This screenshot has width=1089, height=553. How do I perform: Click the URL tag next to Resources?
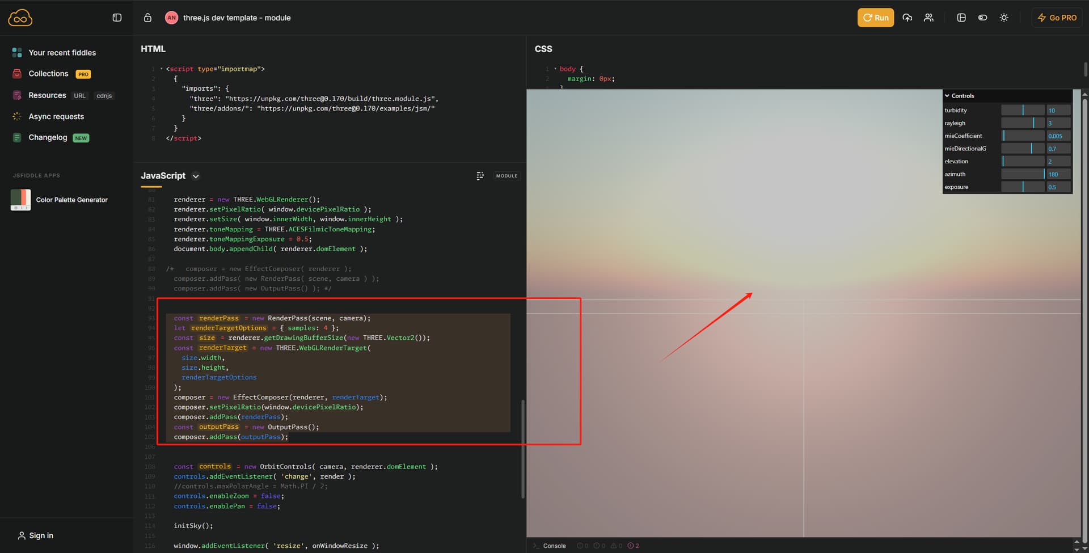pyautogui.click(x=79, y=96)
